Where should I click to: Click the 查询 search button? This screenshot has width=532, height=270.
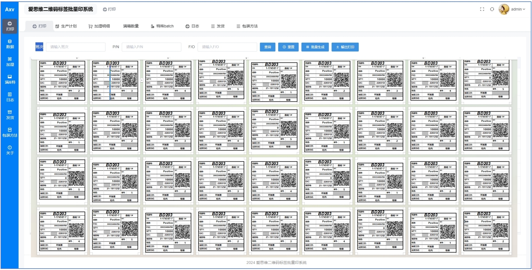267,47
